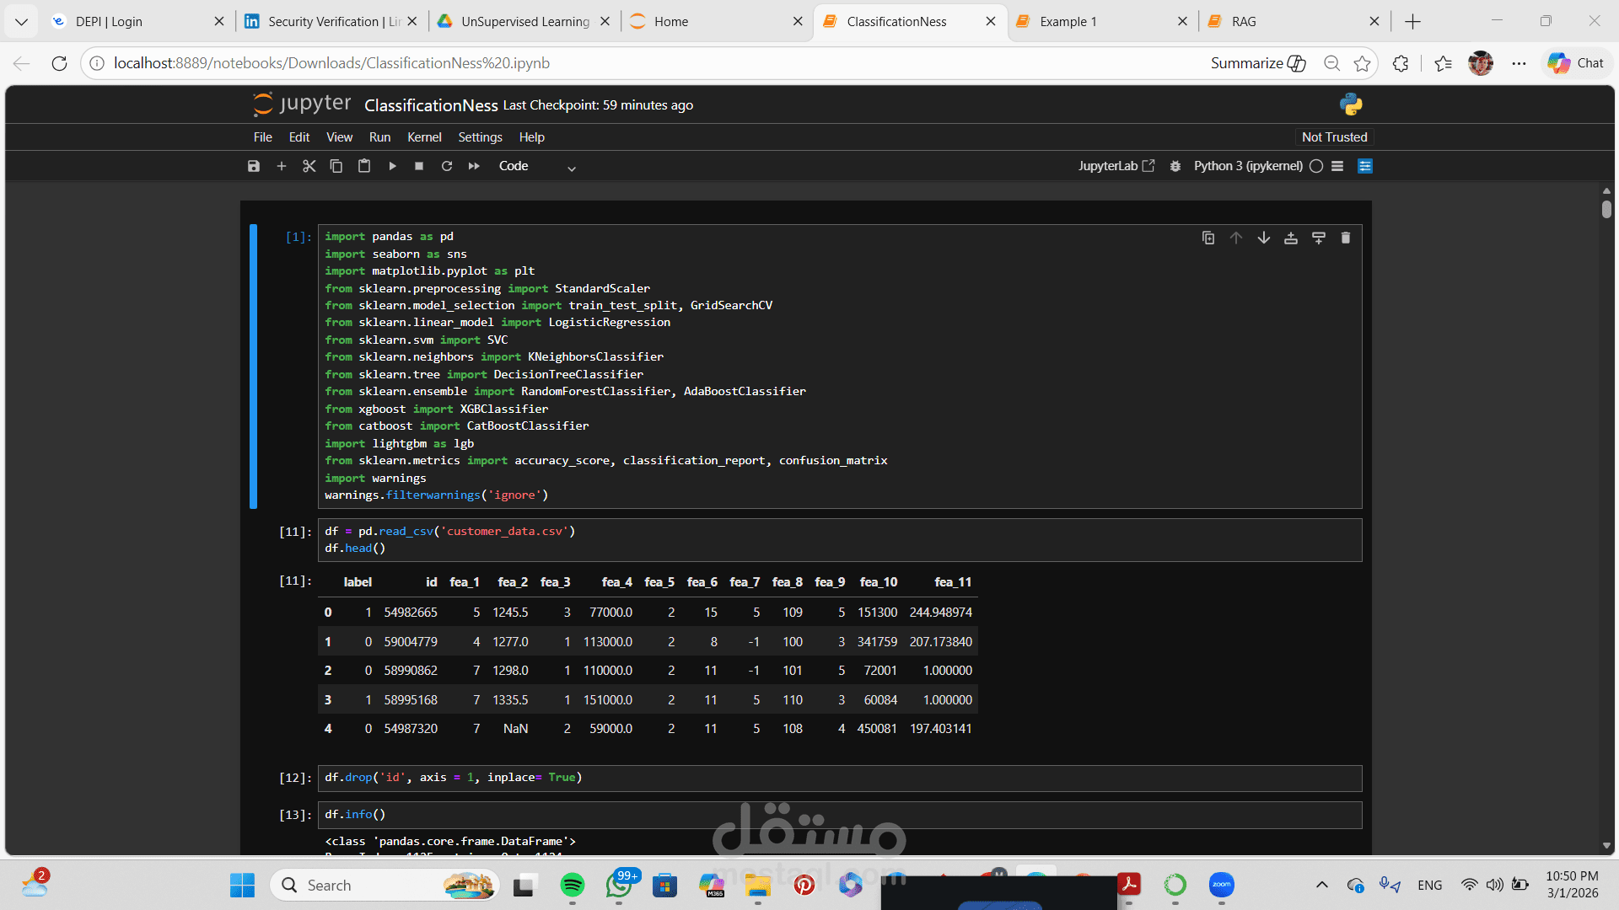The height and width of the screenshot is (910, 1619).
Task: Switch to the Example 1 browser tab
Action: 1068,21
